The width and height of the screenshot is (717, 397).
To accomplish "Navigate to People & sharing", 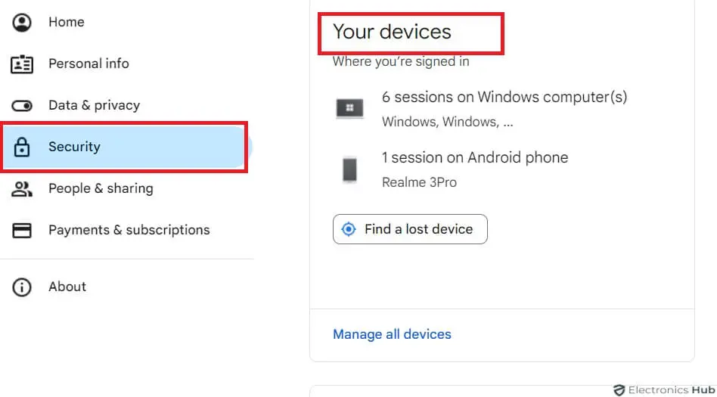I will tap(101, 189).
